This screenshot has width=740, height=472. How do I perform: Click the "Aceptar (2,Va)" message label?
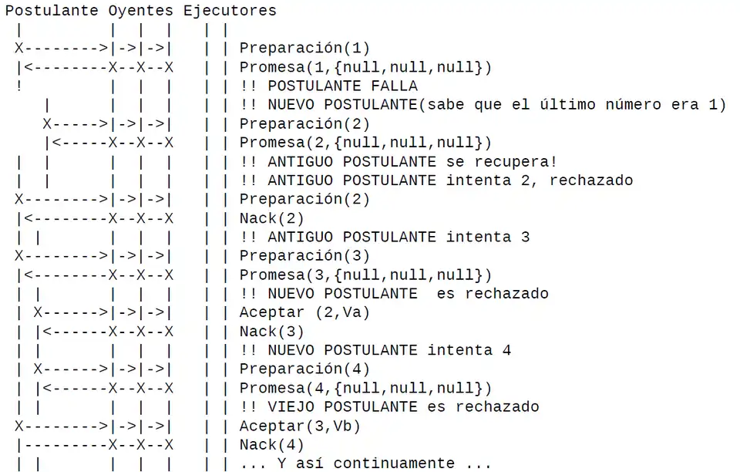pos(304,312)
